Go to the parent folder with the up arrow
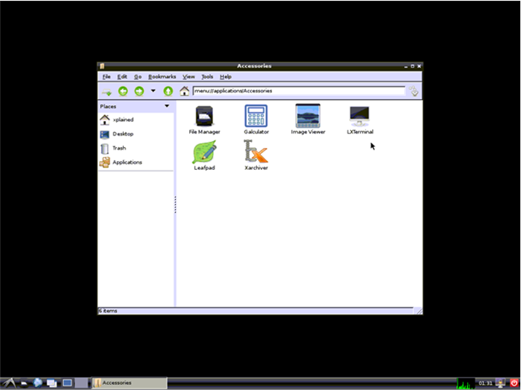The width and height of the screenshot is (521, 390). pos(168,91)
